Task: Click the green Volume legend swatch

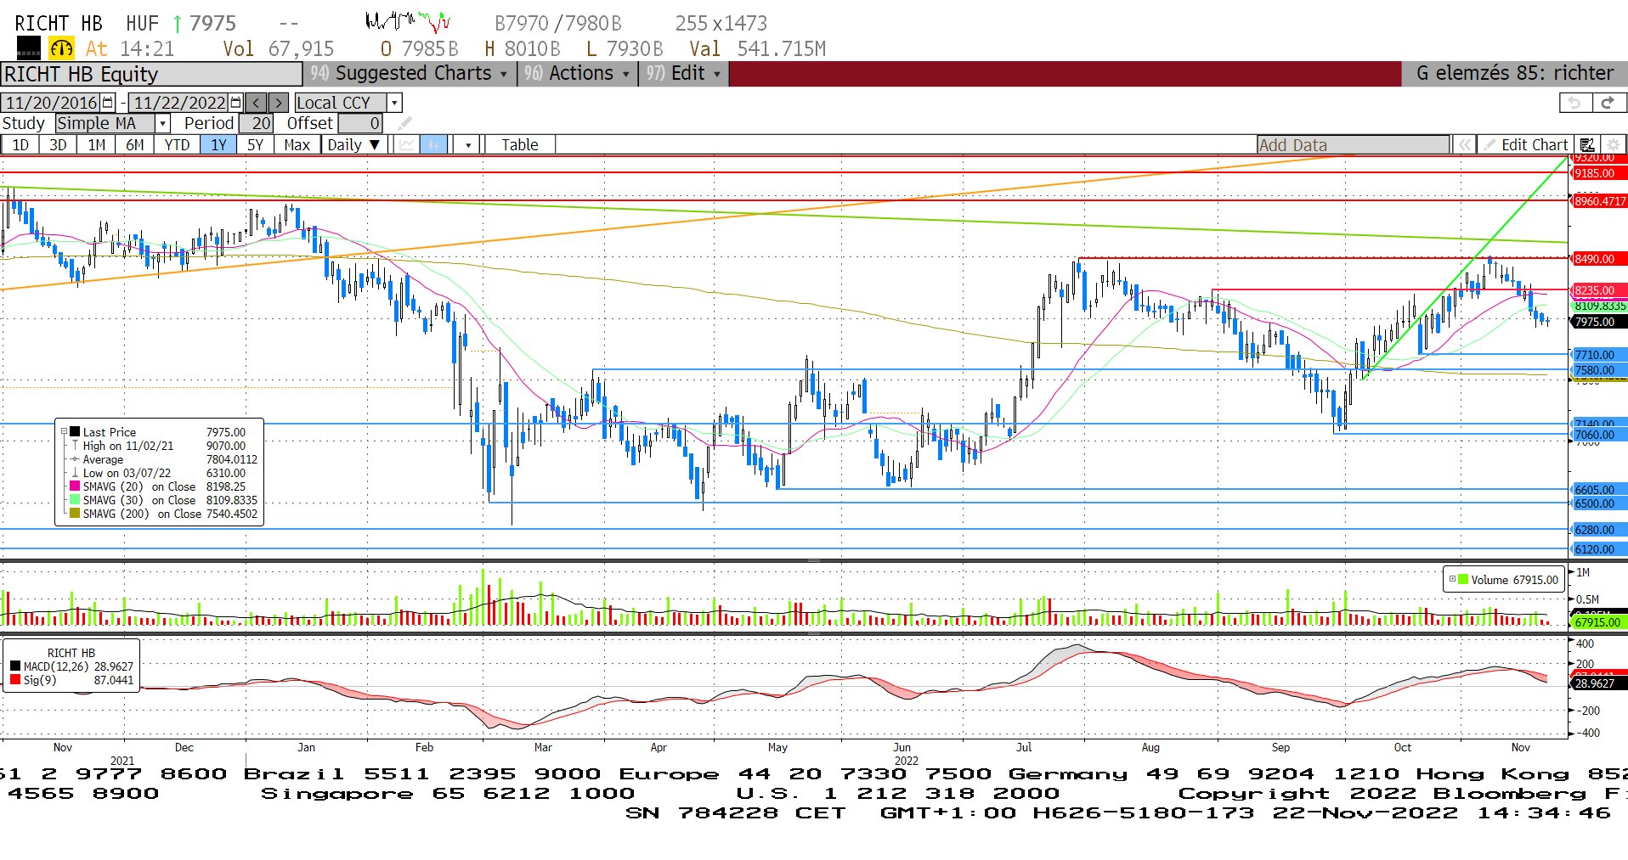Action: pyautogui.click(x=1463, y=579)
